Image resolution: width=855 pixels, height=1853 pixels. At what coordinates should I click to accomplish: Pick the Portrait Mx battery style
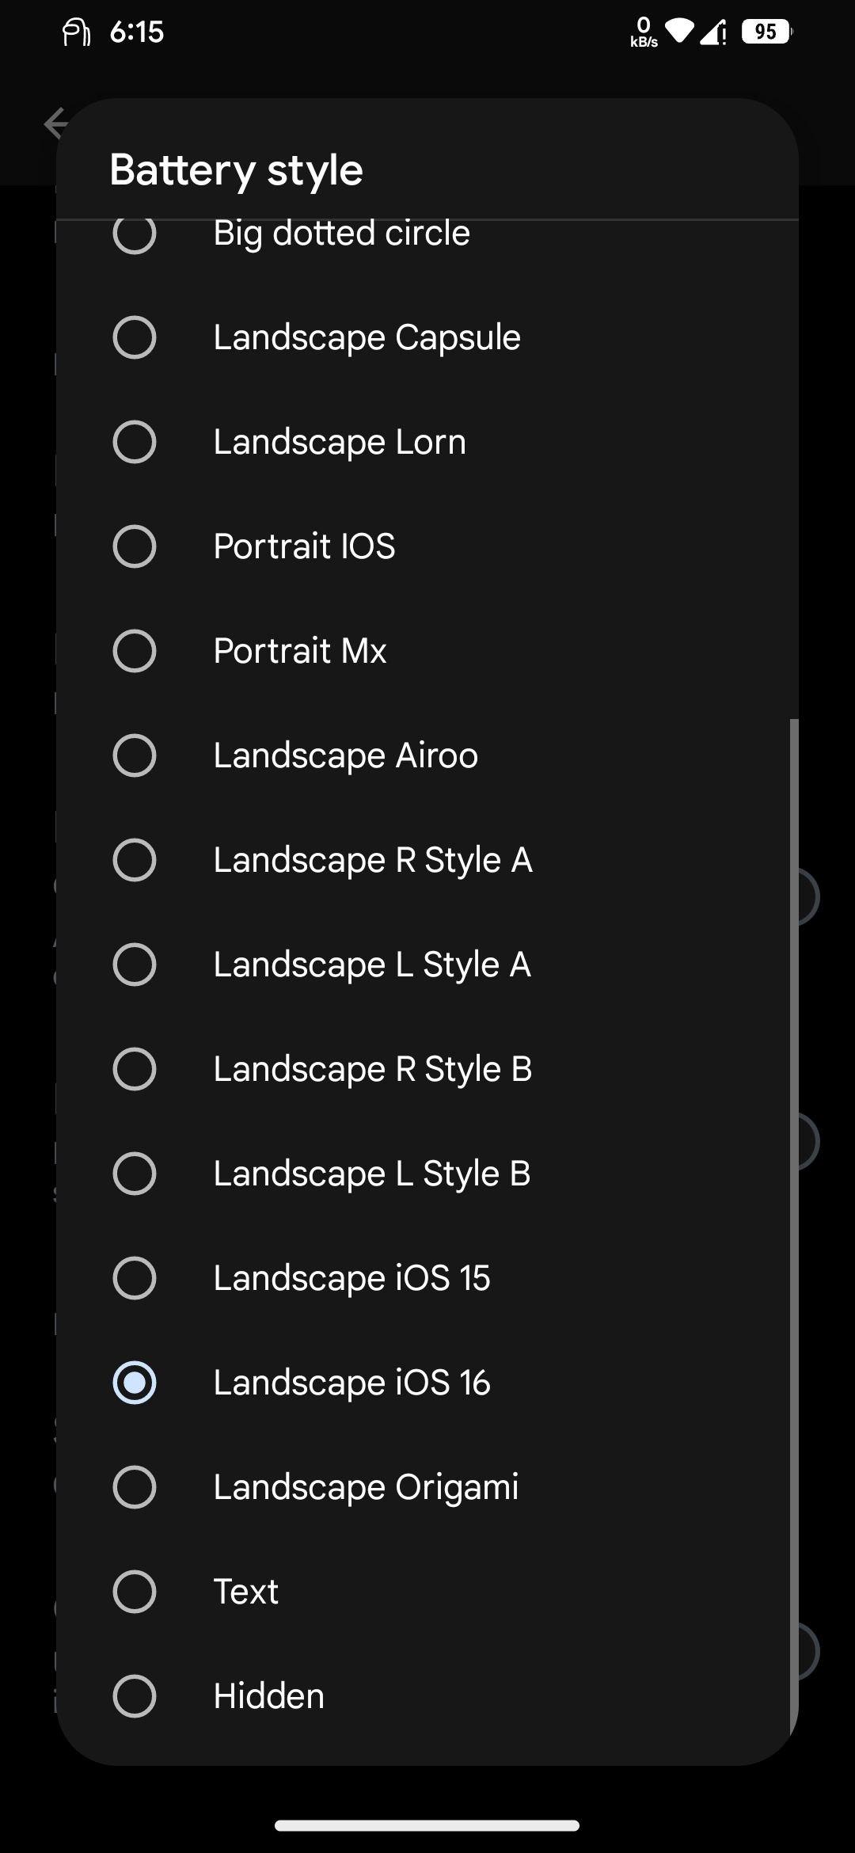[427, 651]
